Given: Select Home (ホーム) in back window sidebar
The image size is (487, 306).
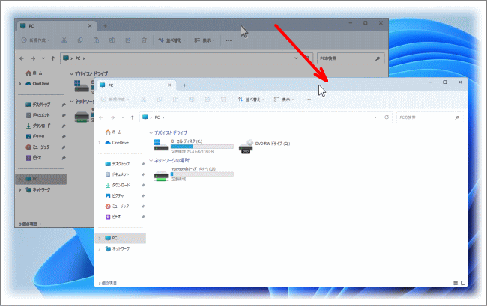Looking at the screenshot, I should point(34,73).
